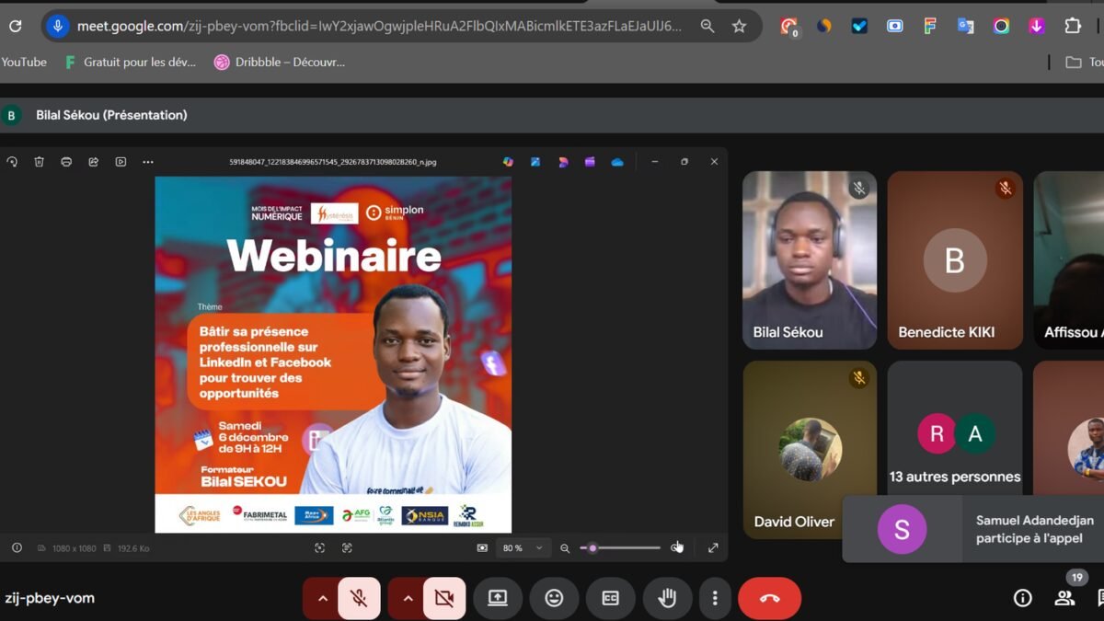This screenshot has height=621, width=1104.
Task: Open the blue checkmark extension
Action: (x=859, y=26)
